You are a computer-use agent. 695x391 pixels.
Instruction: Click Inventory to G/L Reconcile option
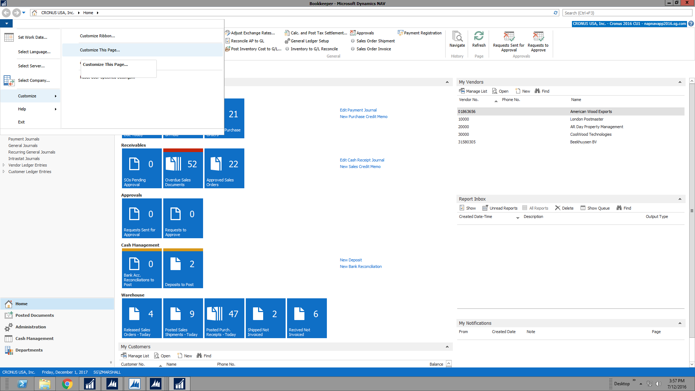tap(314, 49)
